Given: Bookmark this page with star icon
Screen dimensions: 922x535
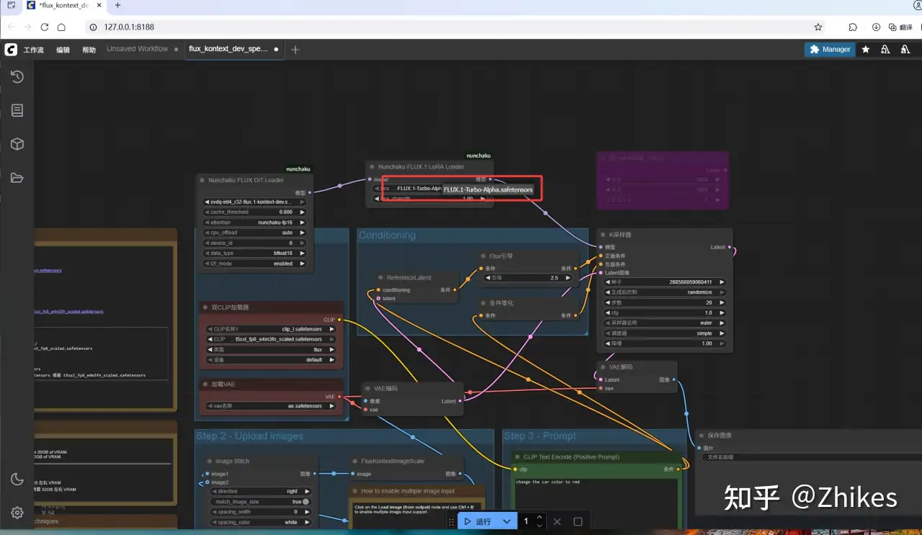Looking at the screenshot, I should tap(818, 27).
